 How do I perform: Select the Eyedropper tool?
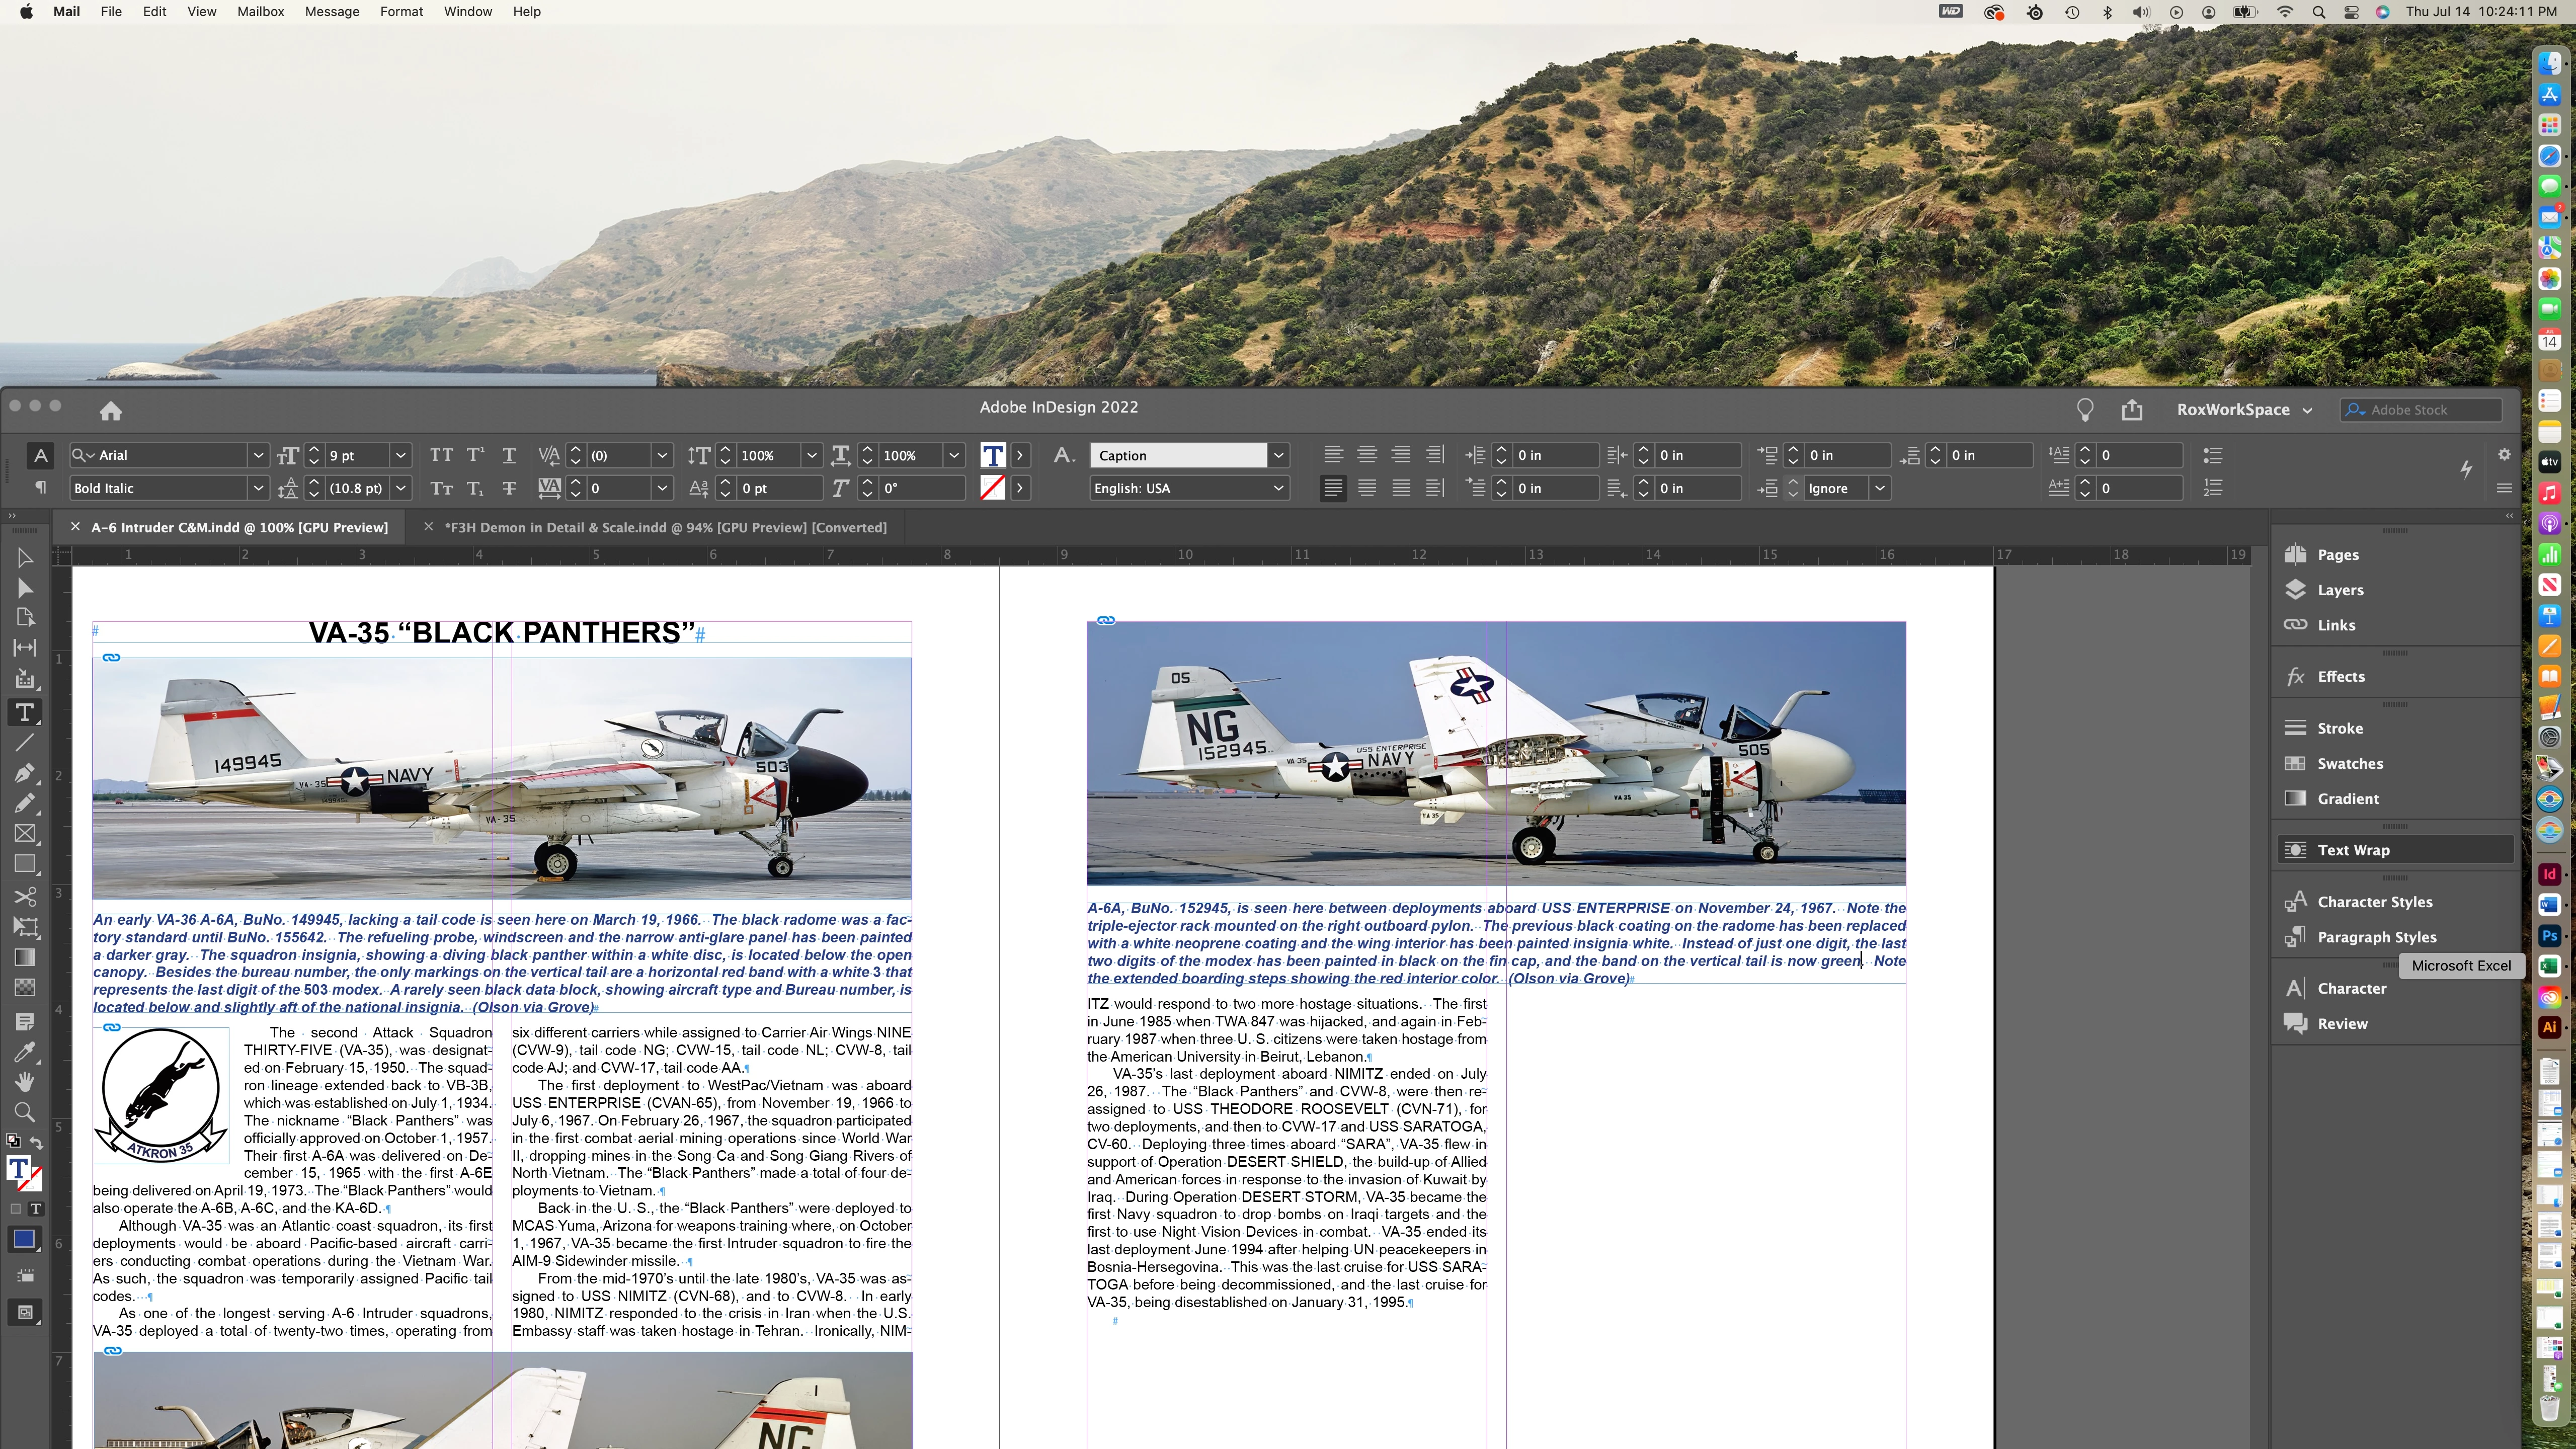coord(24,1052)
